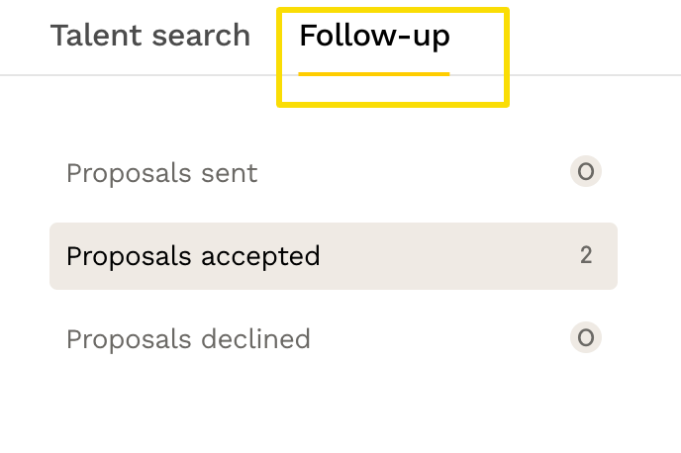Viewport: 681px width, 453px height.
Task: Click the "Talent search" label text
Action: click(149, 37)
